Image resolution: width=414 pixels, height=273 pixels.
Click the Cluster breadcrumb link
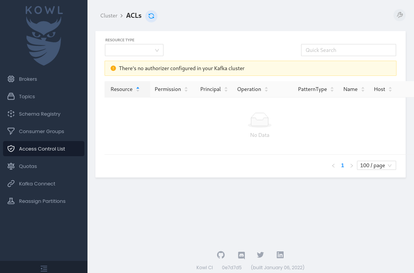pos(109,16)
